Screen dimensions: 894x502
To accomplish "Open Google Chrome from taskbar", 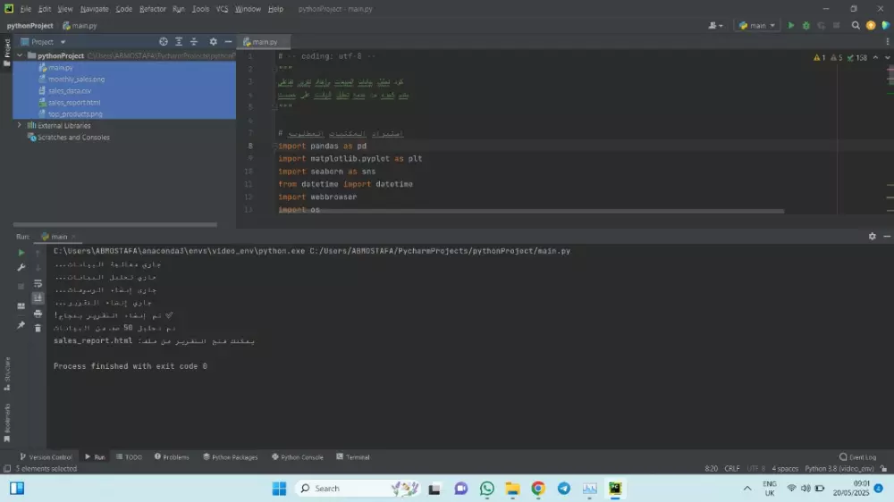I will tap(537, 489).
